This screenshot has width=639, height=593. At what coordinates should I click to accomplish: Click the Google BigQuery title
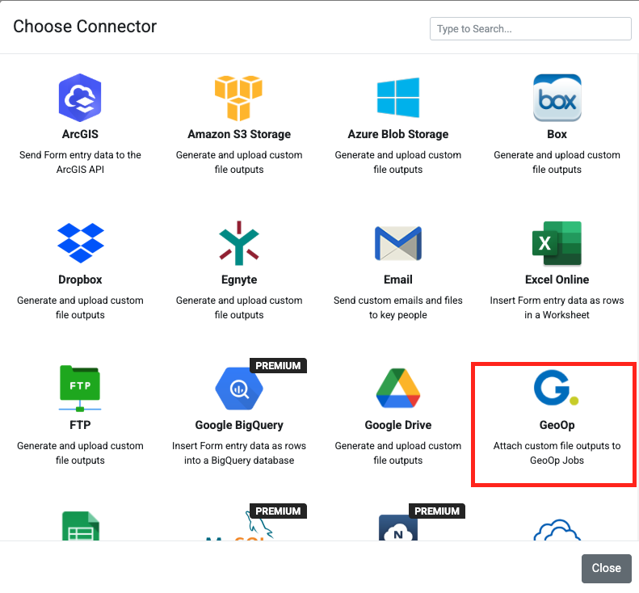pyautogui.click(x=239, y=425)
